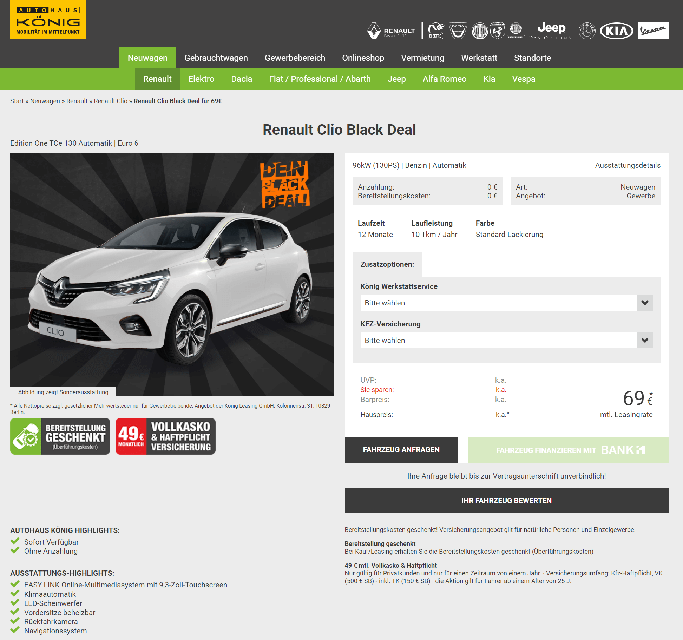The width and height of the screenshot is (683, 640).
Task: Select the Dacia submenu item
Action: 242,79
